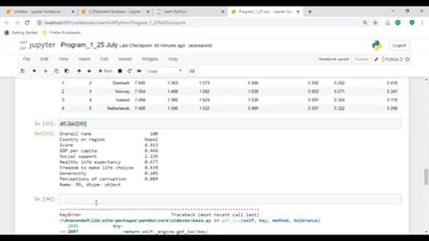Move selected cell up with the arrow icon
Viewport: 429px width, 241px height.
tap(79, 71)
